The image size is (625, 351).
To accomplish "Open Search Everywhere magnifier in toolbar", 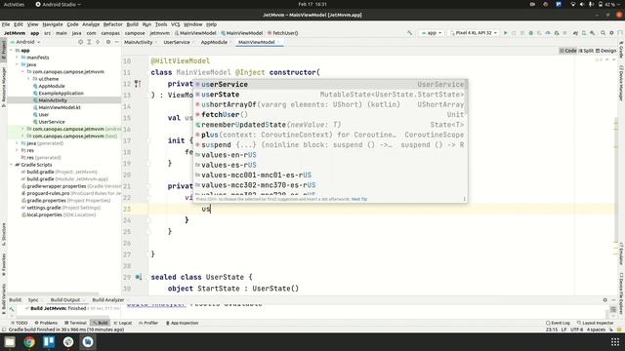I will coord(604,33).
